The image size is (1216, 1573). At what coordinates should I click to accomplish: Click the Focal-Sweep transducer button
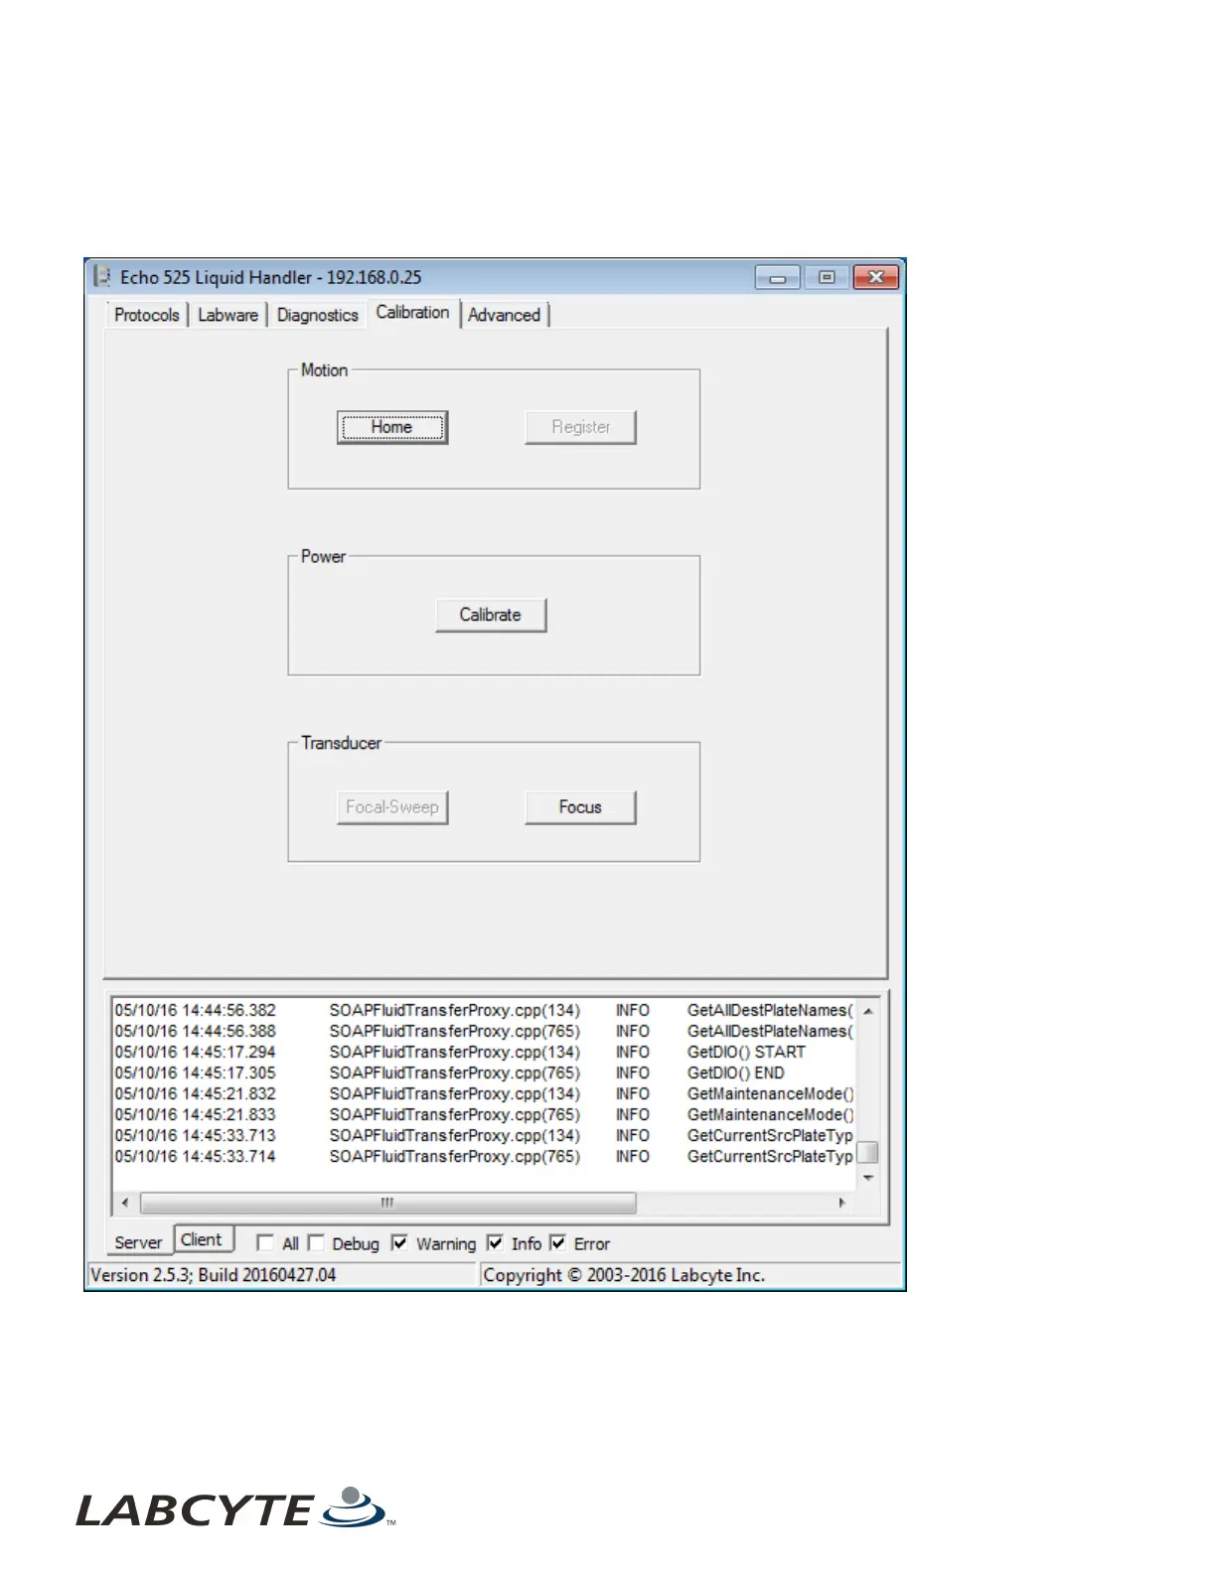tap(391, 807)
